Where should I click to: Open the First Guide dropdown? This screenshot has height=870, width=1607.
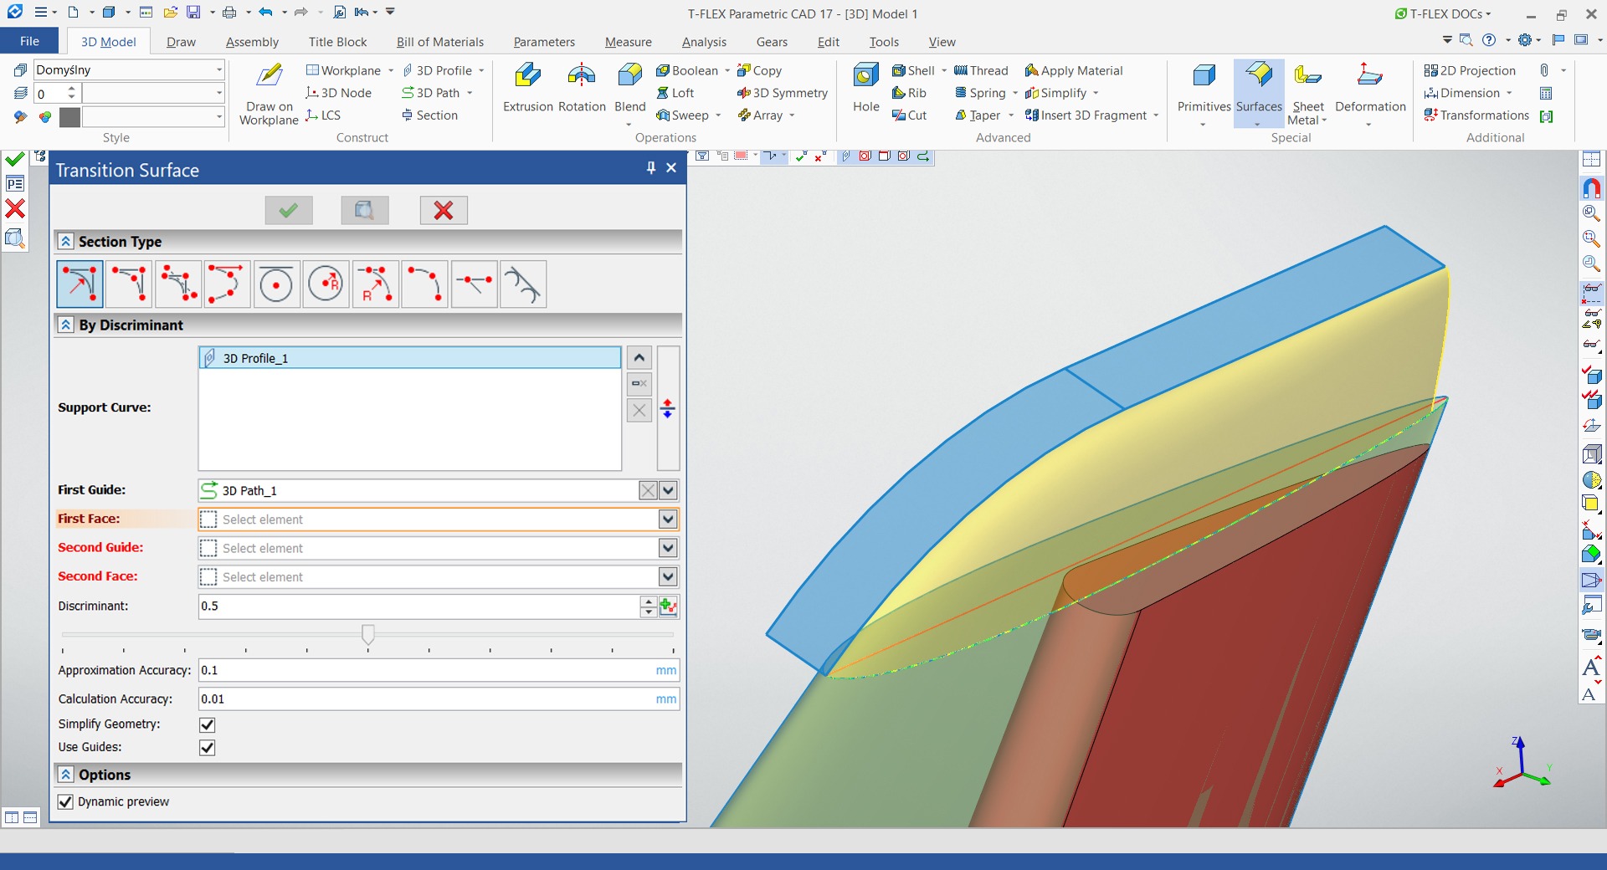tap(668, 491)
